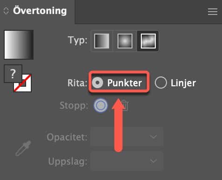
Task: Expand the Opacitet dropdown arrow
Action: click(x=153, y=137)
